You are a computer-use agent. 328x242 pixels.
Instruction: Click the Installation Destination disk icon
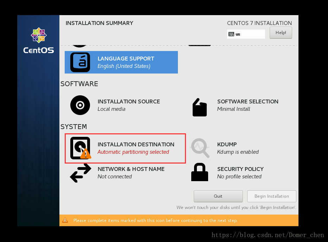coord(81,148)
